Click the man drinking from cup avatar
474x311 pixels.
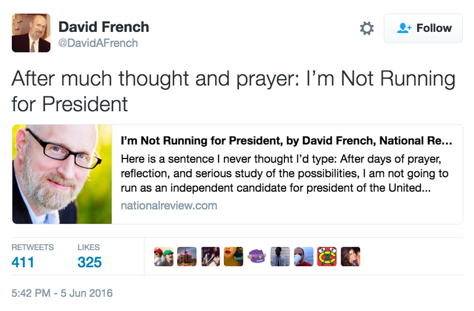pos(303,256)
